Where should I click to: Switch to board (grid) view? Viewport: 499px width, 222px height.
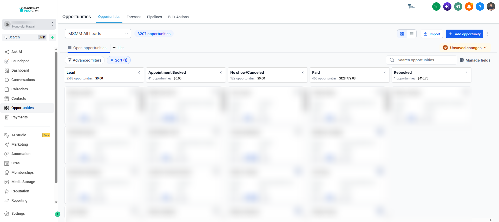point(402,34)
